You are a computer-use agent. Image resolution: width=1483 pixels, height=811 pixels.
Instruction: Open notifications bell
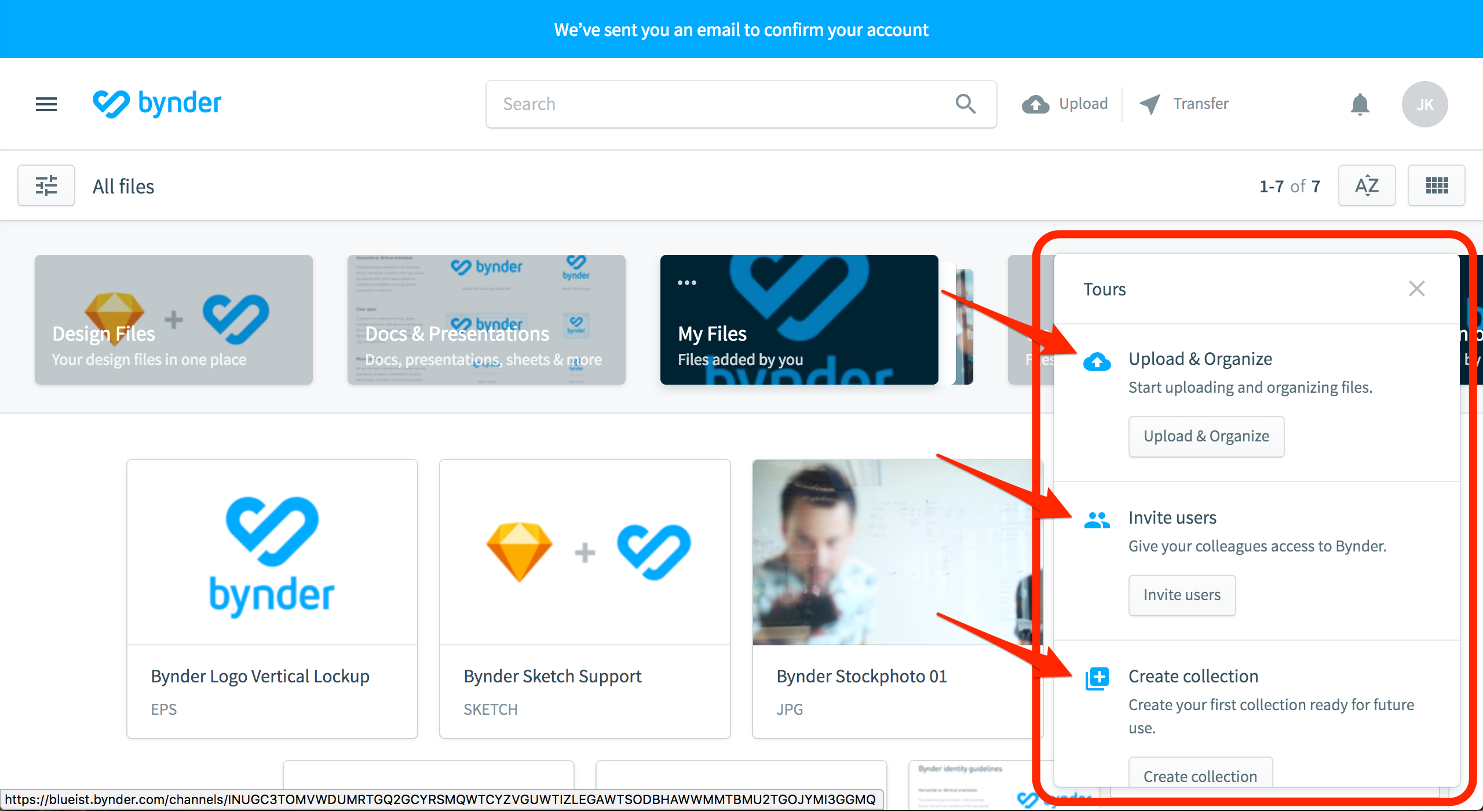1360,104
